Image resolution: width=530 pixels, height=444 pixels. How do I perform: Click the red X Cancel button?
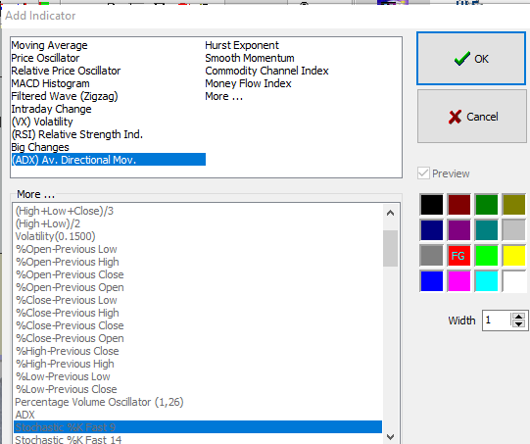click(x=472, y=117)
